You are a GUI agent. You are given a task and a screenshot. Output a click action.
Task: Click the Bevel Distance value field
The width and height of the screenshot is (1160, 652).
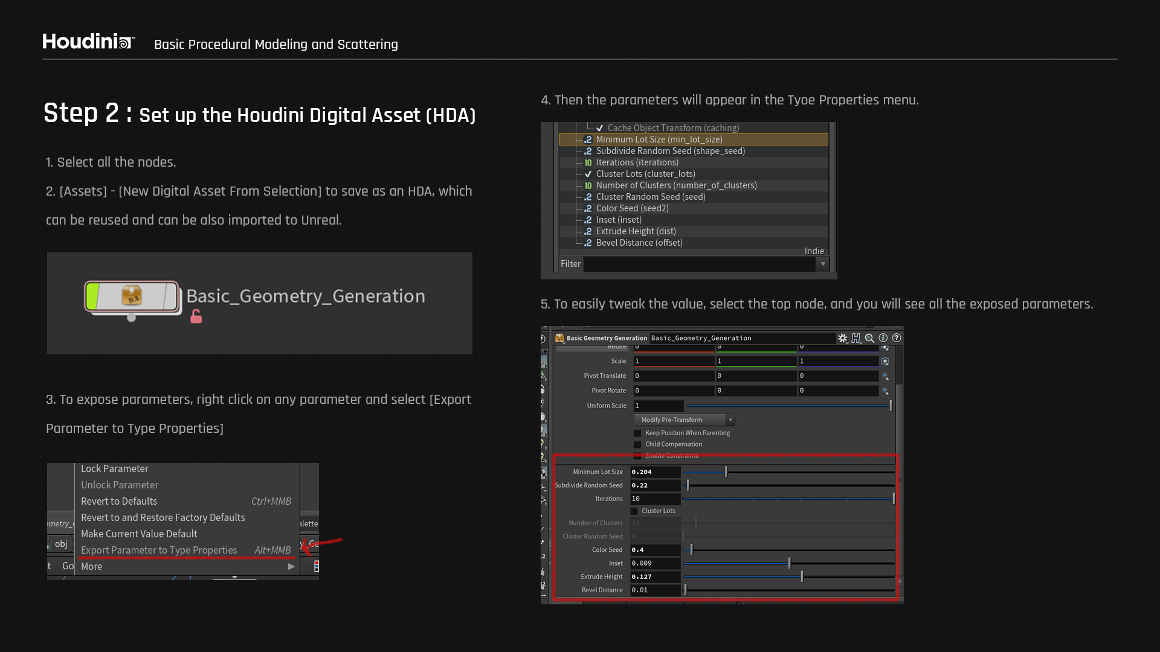coord(656,590)
